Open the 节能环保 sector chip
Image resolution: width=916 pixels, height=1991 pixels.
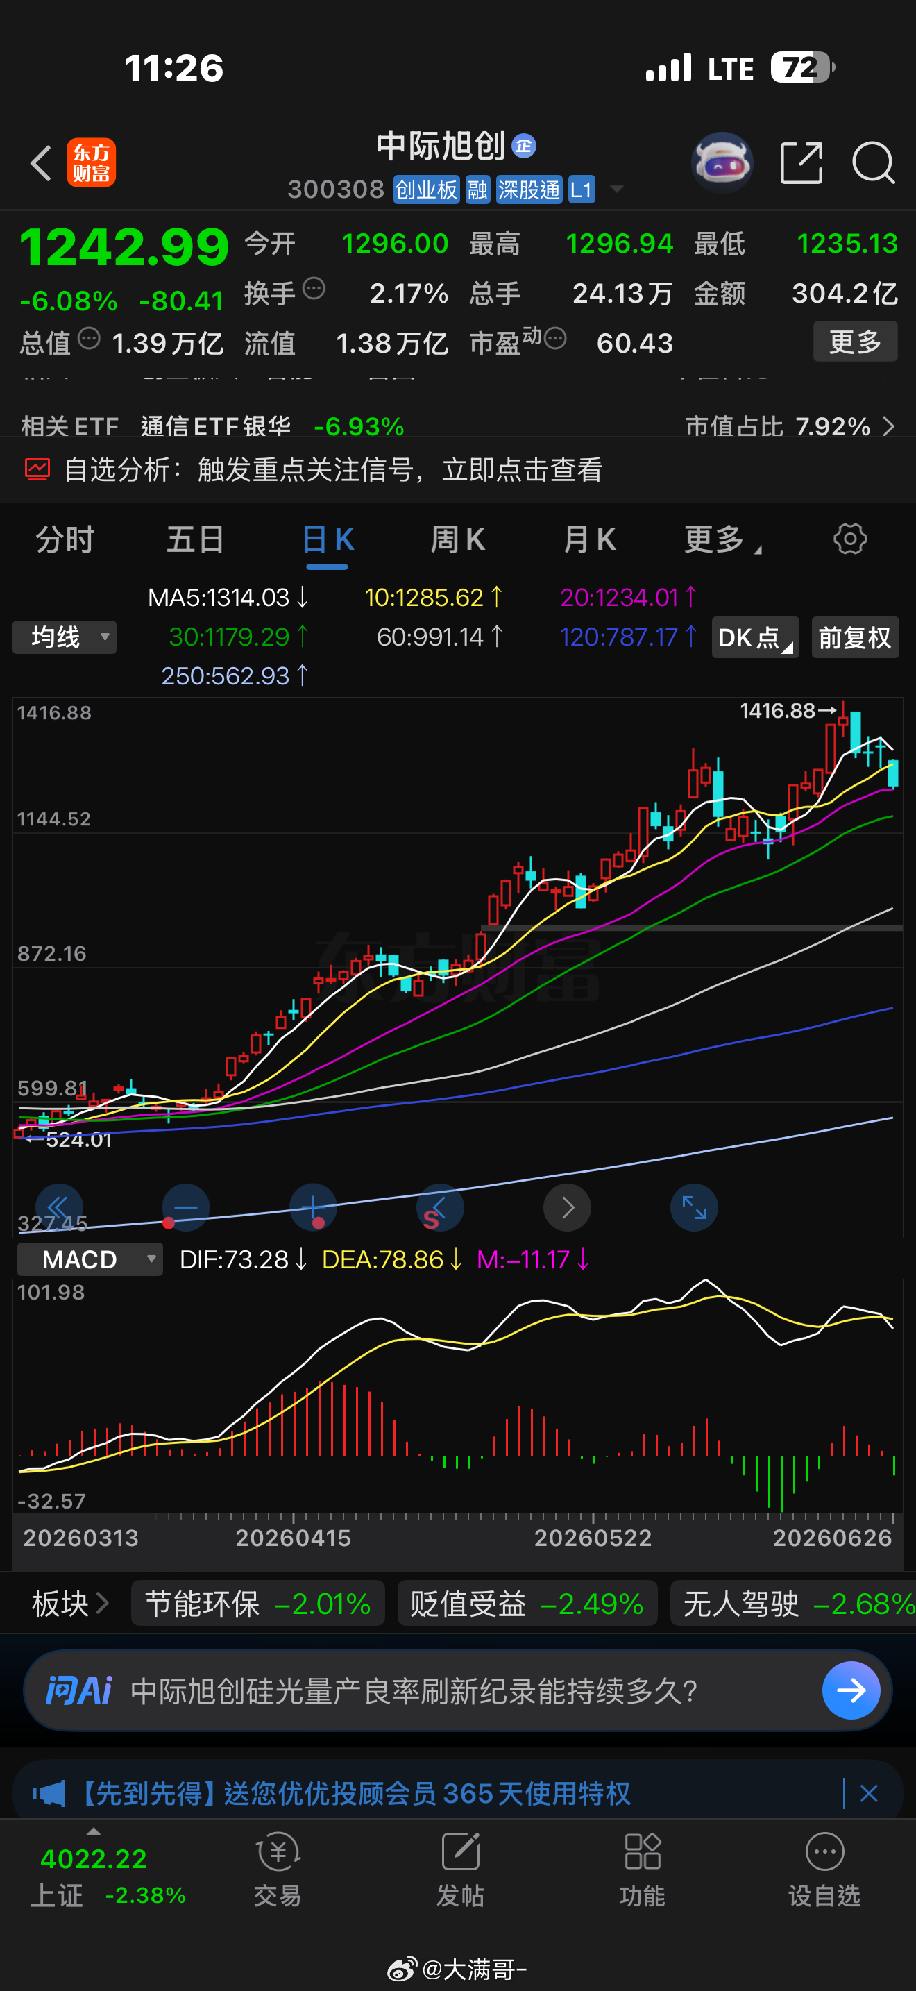coord(258,1604)
